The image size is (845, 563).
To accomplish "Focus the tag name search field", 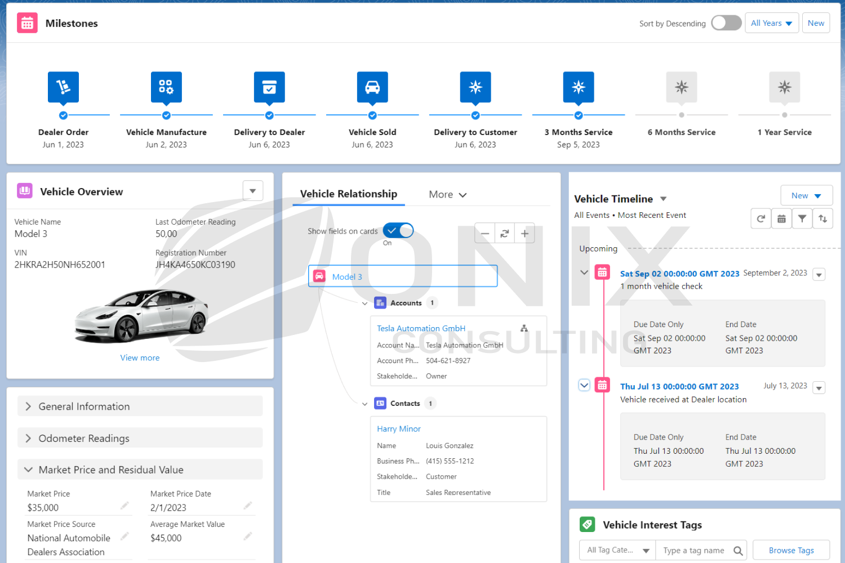I will coord(701,551).
